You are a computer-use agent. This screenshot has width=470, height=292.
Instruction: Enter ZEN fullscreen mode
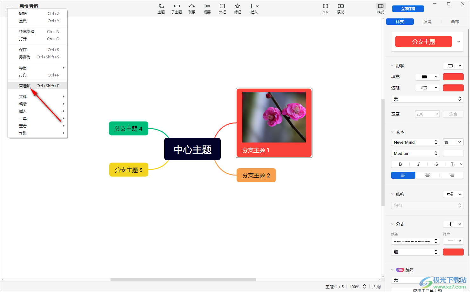click(x=326, y=9)
